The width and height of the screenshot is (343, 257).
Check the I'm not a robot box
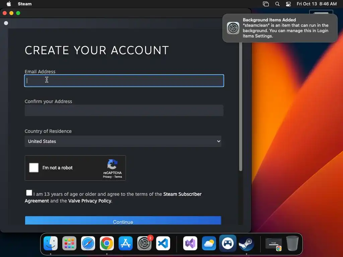pos(34,168)
